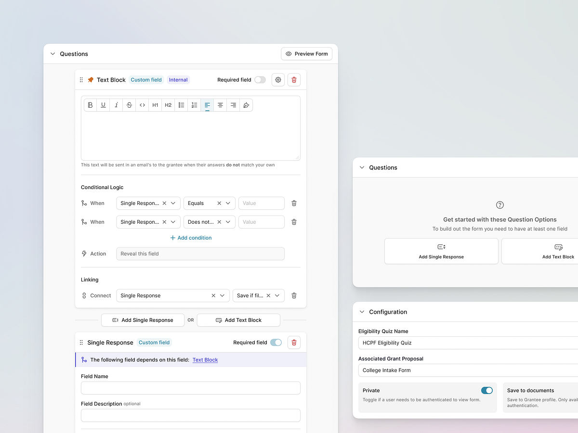Open the Text Block settings gear
Image resolution: width=578 pixels, height=433 pixels.
click(x=278, y=79)
